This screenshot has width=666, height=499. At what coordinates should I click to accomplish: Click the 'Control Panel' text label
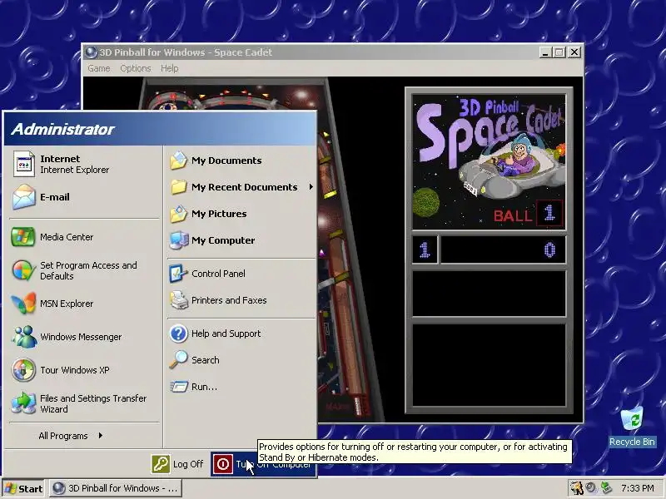[x=218, y=274]
